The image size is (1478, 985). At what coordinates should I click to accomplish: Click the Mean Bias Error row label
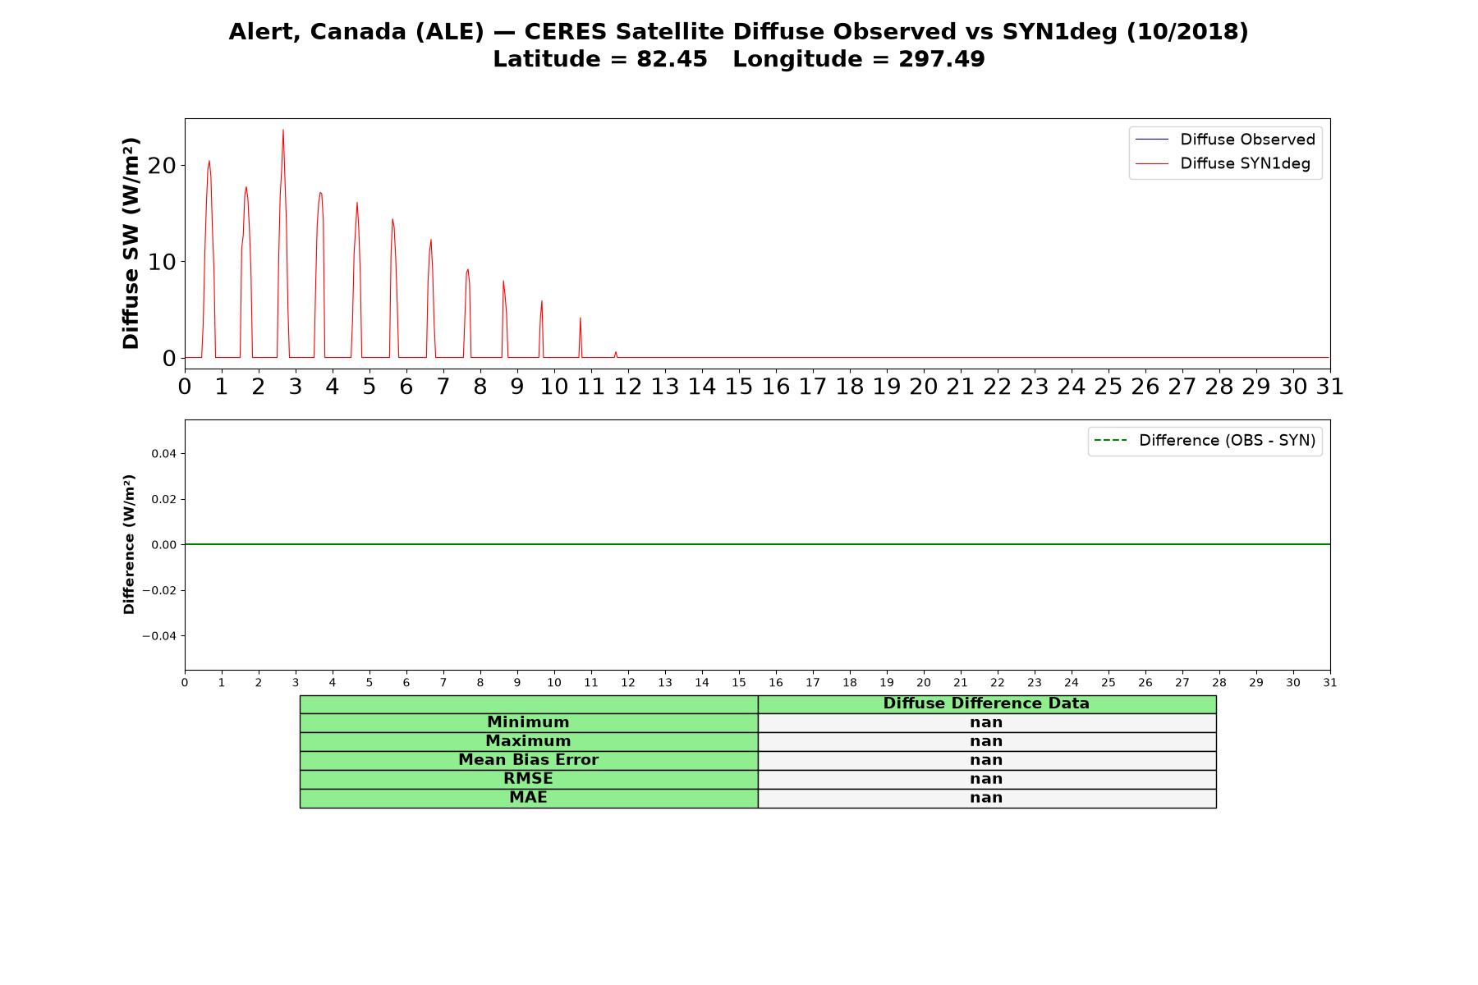tap(529, 760)
